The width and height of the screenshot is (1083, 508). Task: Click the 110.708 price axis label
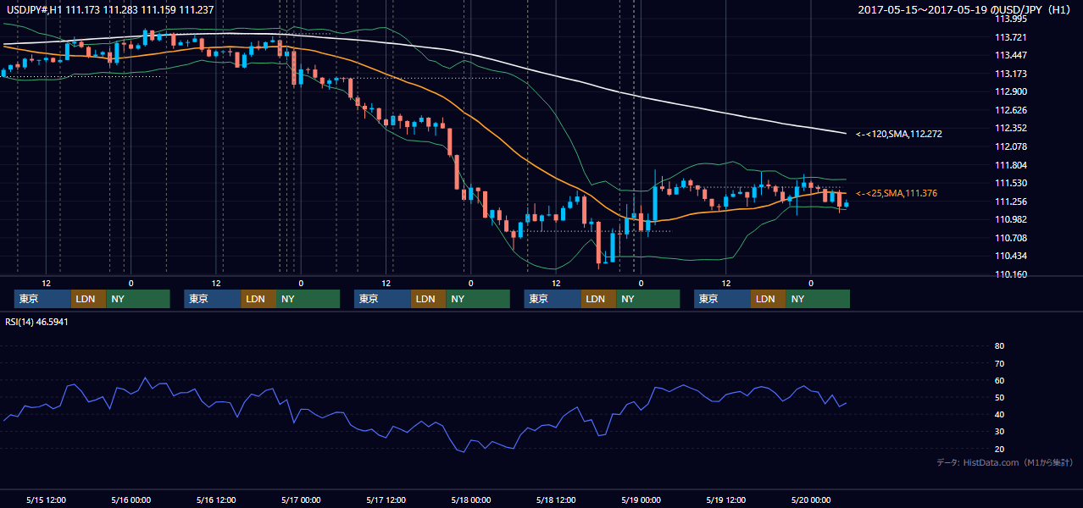coord(1010,238)
